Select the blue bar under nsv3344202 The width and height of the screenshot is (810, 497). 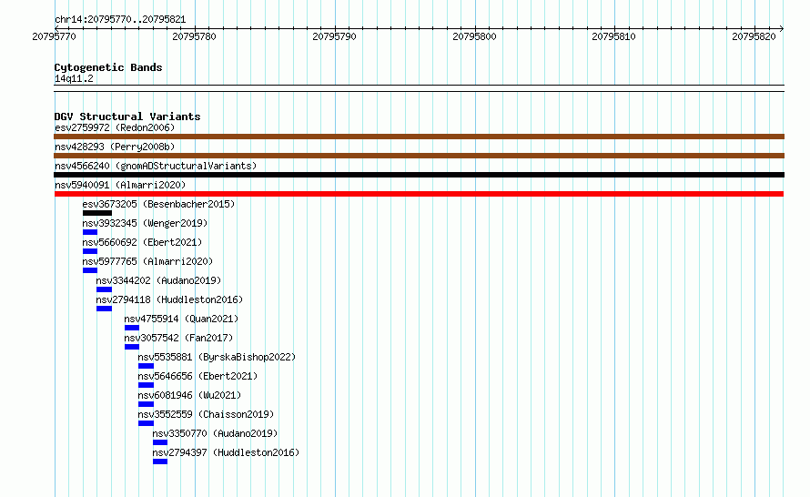point(104,289)
